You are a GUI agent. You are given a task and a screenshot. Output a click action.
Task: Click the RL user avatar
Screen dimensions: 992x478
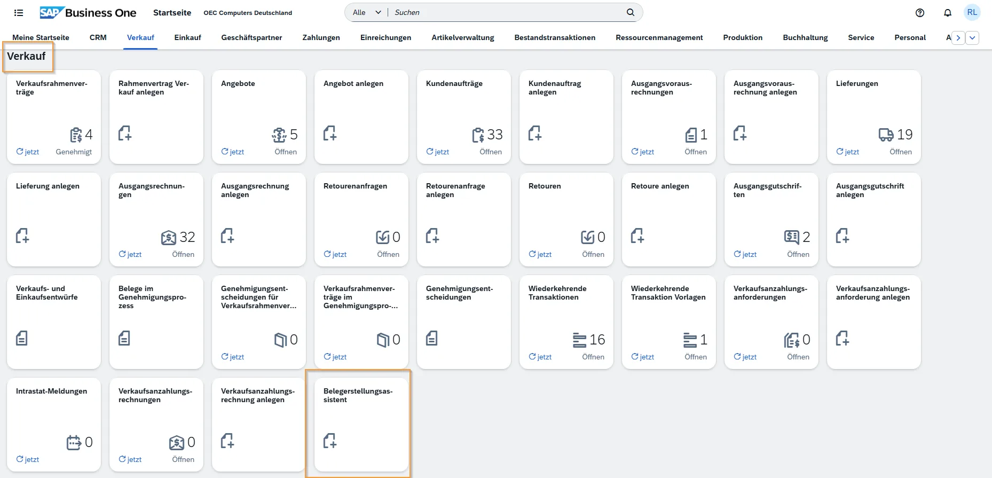tap(972, 12)
